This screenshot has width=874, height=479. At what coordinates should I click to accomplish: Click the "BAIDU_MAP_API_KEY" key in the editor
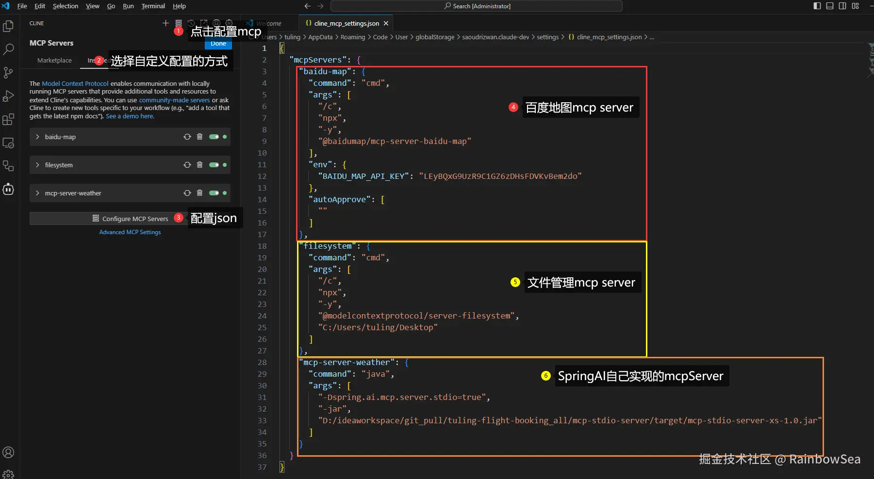[x=363, y=176]
